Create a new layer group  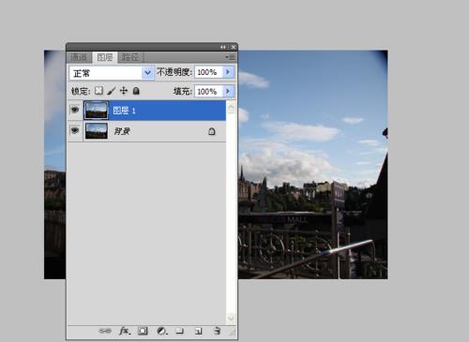click(x=180, y=331)
